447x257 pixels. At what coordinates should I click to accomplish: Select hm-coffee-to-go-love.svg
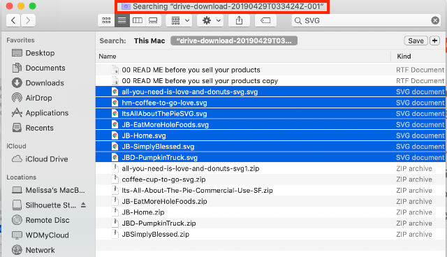[270, 103]
